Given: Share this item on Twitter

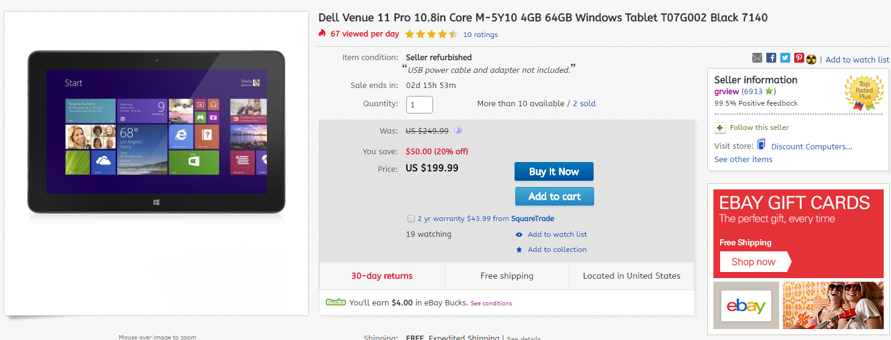Looking at the screenshot, I should point(785,58).
